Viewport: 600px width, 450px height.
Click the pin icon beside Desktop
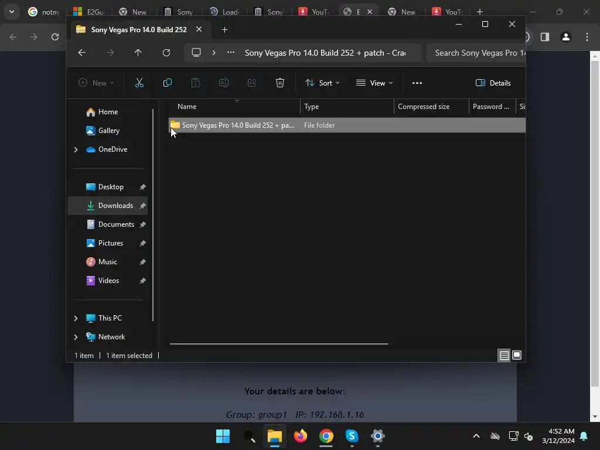coord(143,187)
